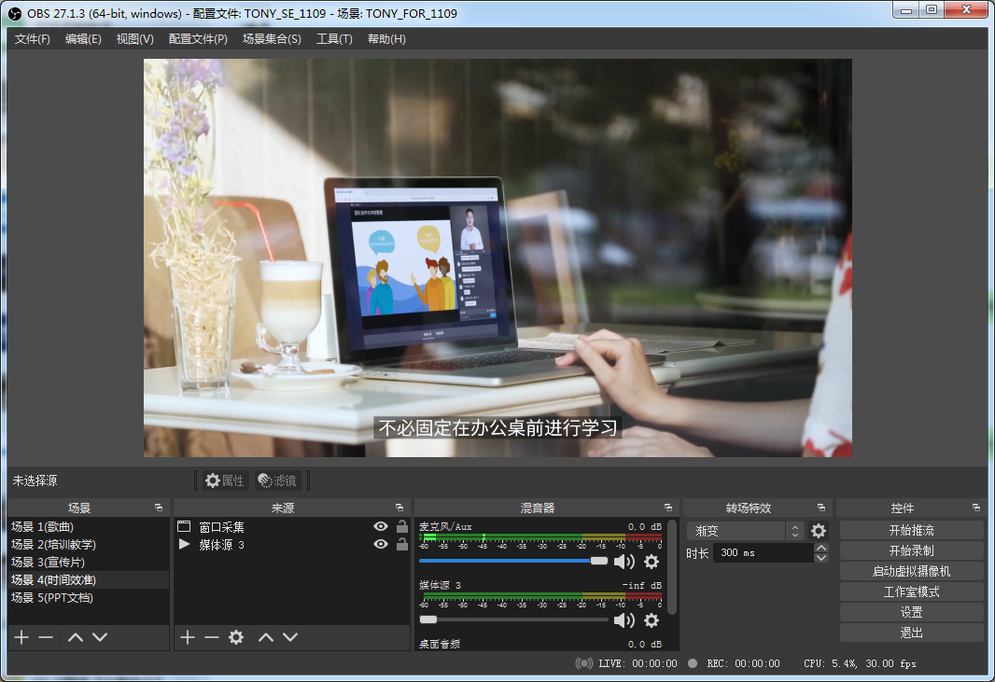This screenshot has height=682, width=995.
Task: Open the 帮助(H) menu
Action: (386, 38)
